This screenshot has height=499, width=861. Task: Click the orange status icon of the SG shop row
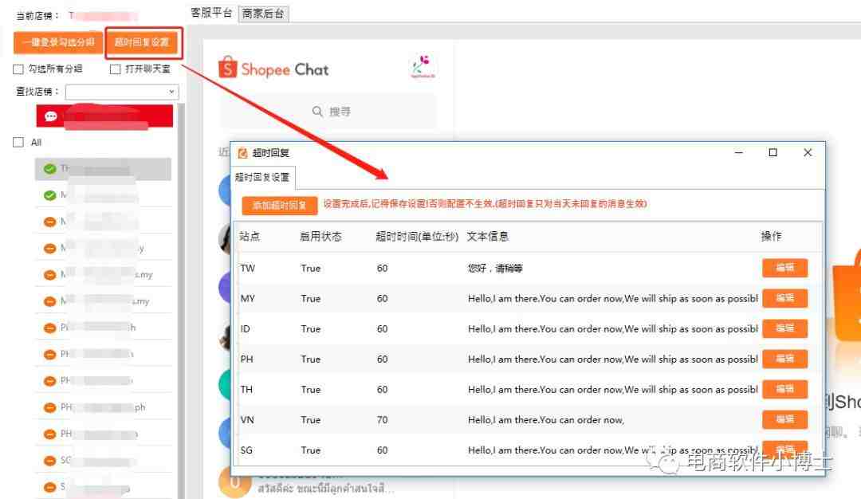click(x=50, y=461)
